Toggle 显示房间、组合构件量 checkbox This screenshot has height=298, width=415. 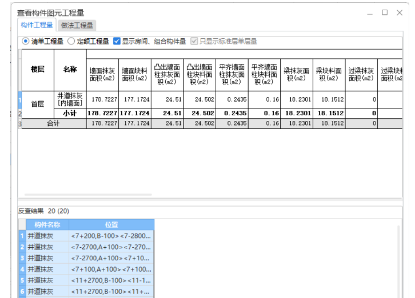pos(117,41)
